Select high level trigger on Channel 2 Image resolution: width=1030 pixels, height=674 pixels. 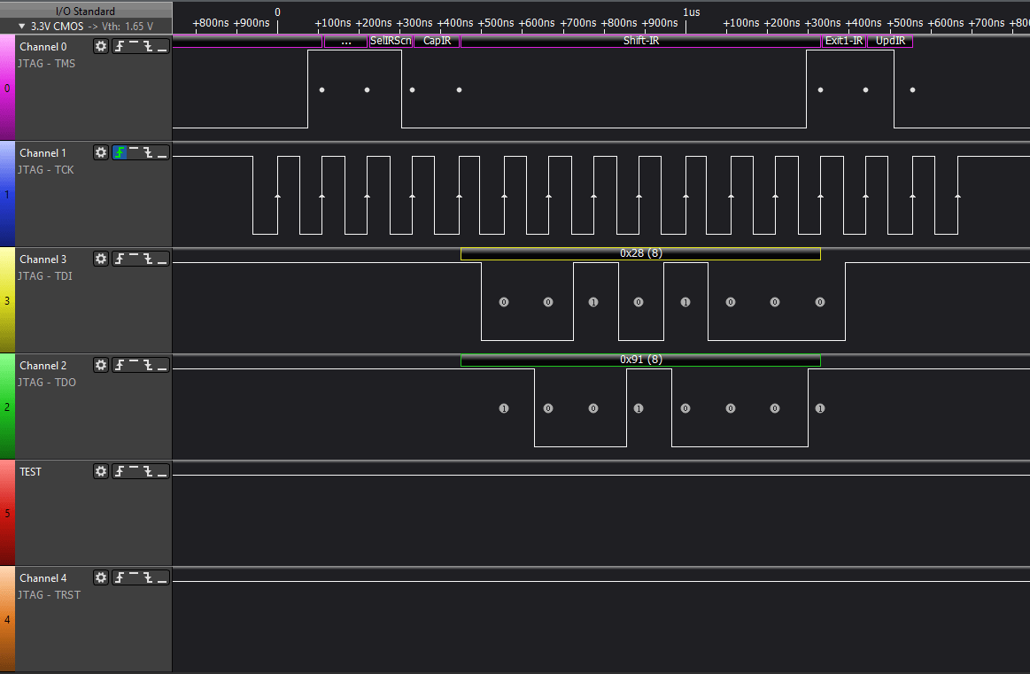tap(134, 365)
